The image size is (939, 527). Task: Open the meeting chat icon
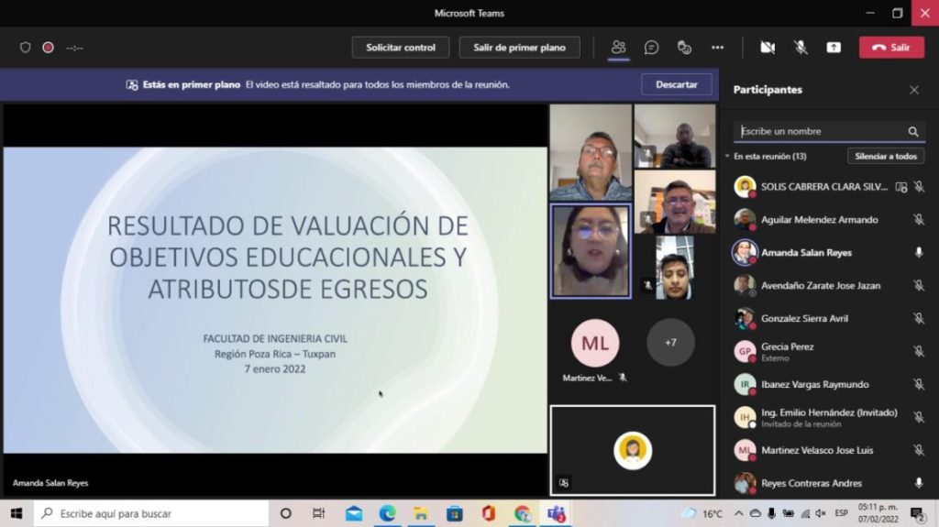coord(651,48)
